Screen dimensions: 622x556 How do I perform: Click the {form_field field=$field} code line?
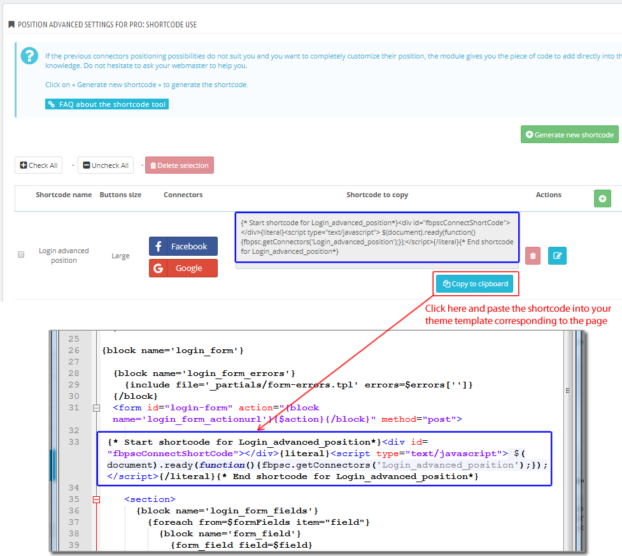coord(241,545)
